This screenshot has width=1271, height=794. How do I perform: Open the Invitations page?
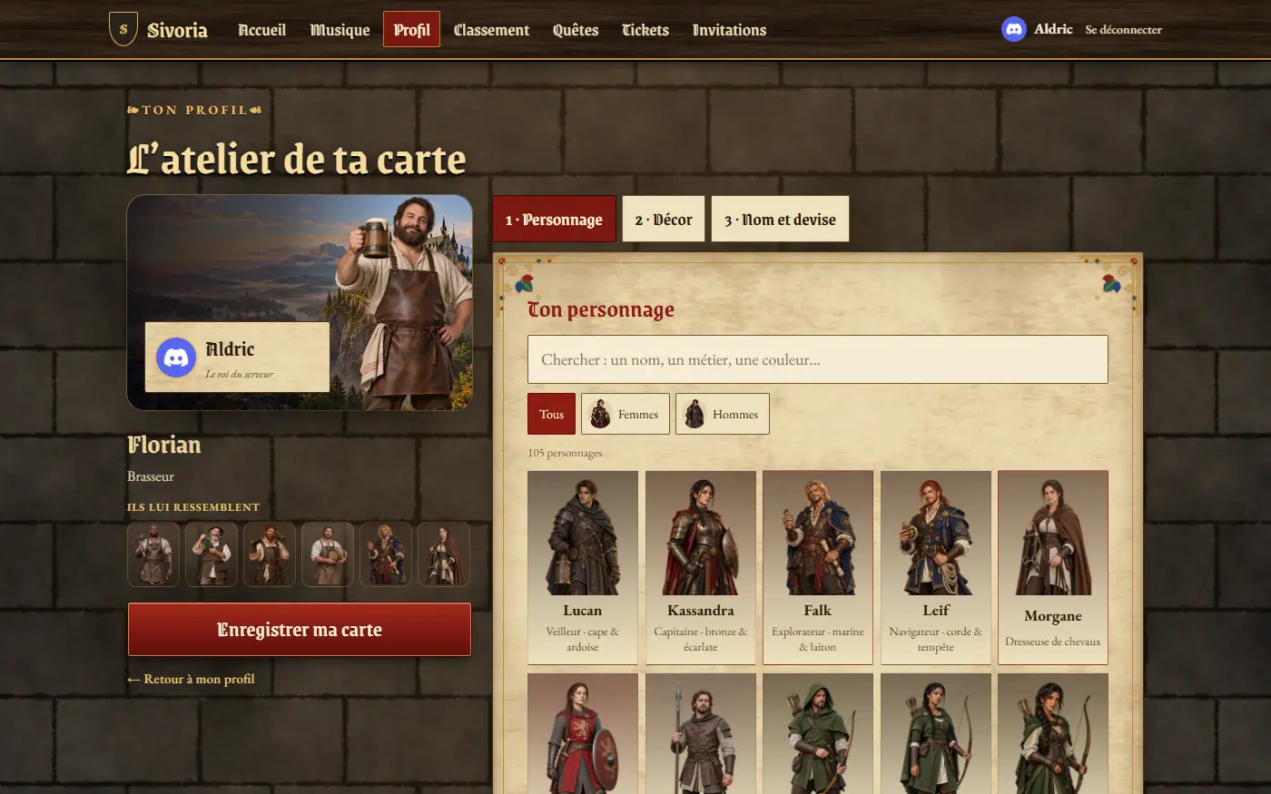[x=730, y=30]
